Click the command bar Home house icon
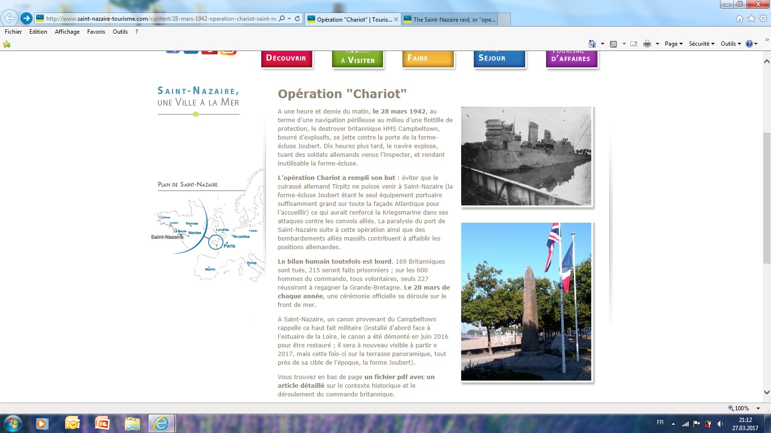The width and height of the screenshot is (771, 433). tap(592, 44)
